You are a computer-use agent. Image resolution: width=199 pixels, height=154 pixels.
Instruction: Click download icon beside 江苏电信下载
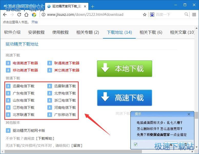(x=8, y=108)
